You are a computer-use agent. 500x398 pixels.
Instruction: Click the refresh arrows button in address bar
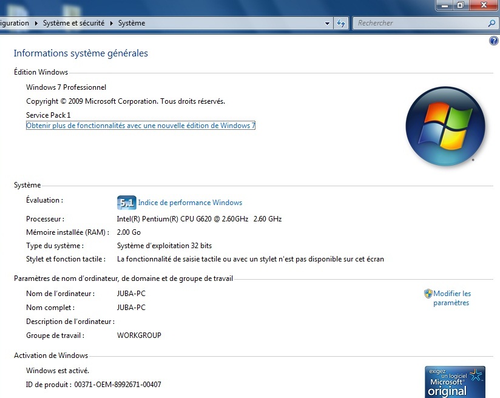341,23
